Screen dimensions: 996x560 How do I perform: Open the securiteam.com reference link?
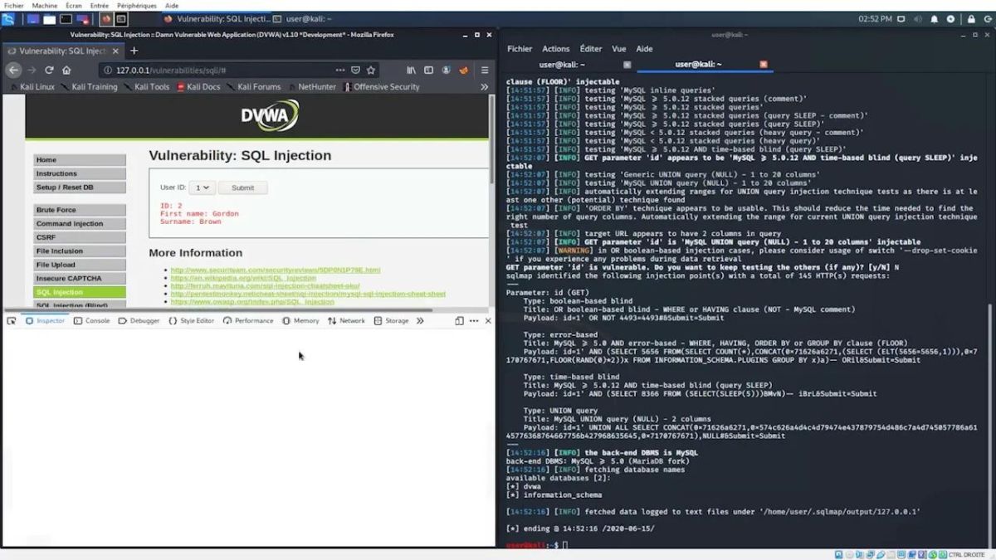point(276,270)
